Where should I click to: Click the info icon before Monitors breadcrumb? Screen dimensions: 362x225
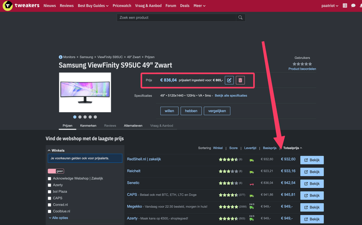(61, 57)
